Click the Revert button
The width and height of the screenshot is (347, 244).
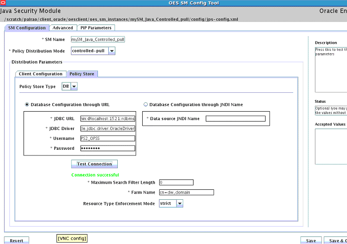[16, 240]
